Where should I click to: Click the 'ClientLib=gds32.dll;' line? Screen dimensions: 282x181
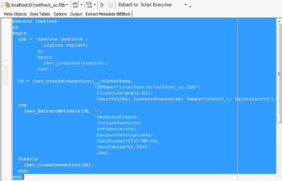pos(125,93)
